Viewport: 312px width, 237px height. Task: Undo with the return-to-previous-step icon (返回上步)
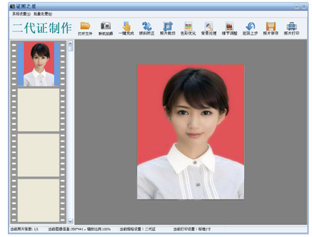[250, 29]
